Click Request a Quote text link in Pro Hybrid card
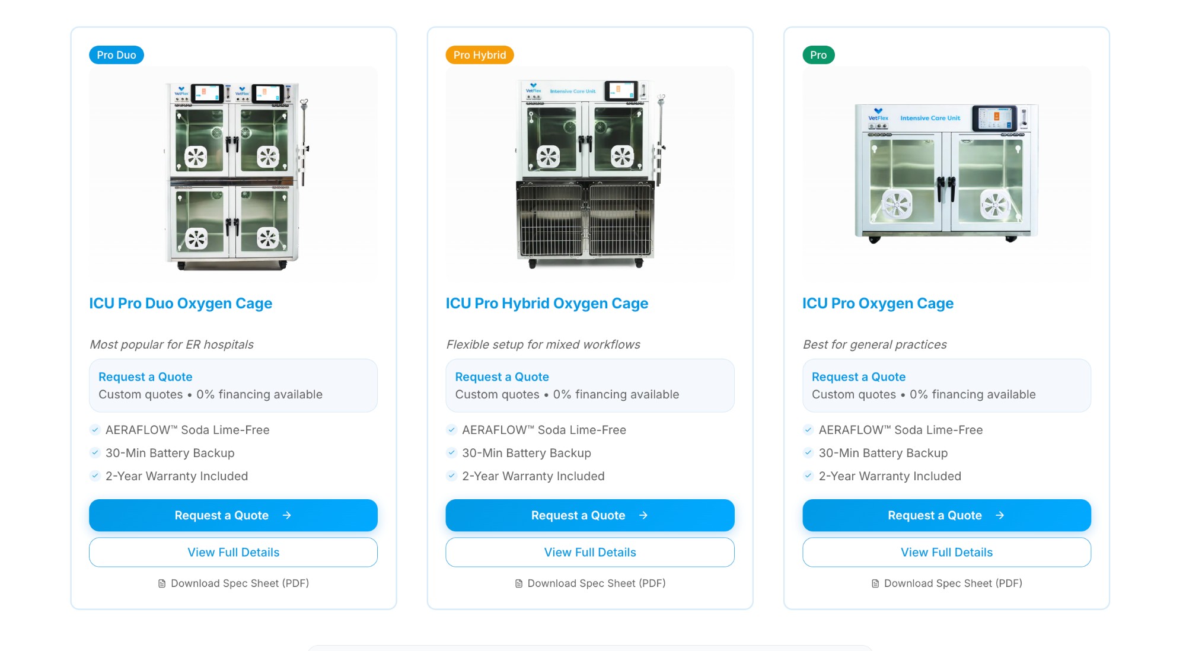The height and width of the screenshot is (651, 1186). tap(502, 377)
